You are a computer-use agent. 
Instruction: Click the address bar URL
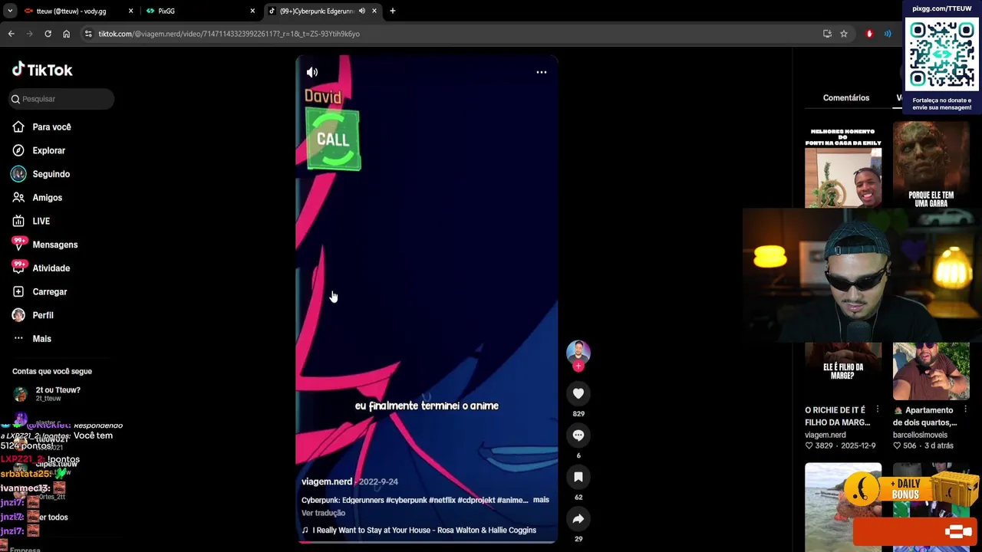pos(229,34)
